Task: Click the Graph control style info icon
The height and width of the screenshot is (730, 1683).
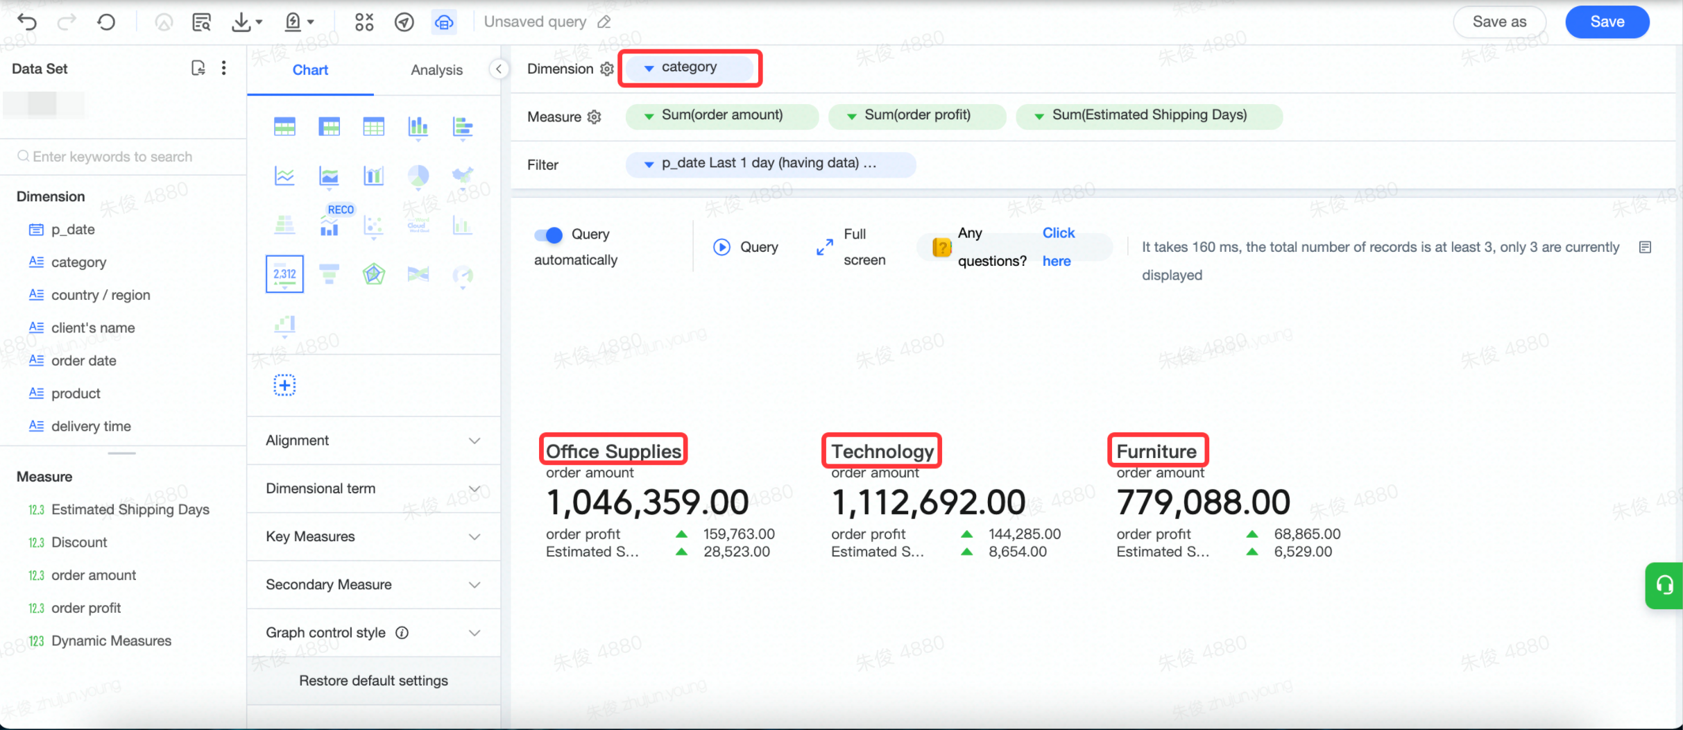Action: coord(402,632)
